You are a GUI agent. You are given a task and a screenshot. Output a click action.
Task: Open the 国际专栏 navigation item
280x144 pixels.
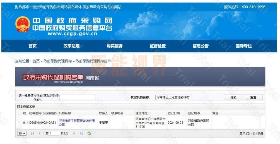[x=243, y=46]
